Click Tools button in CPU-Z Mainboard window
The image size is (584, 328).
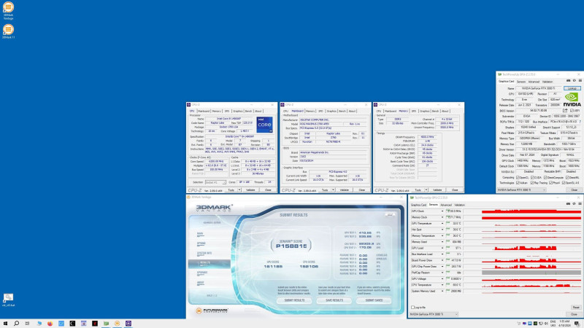(325, 190)
